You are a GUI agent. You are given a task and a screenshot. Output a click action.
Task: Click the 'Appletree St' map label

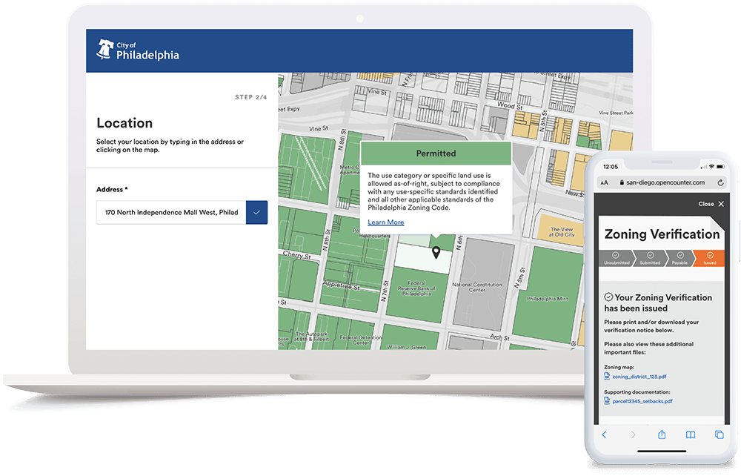[341, 285]
